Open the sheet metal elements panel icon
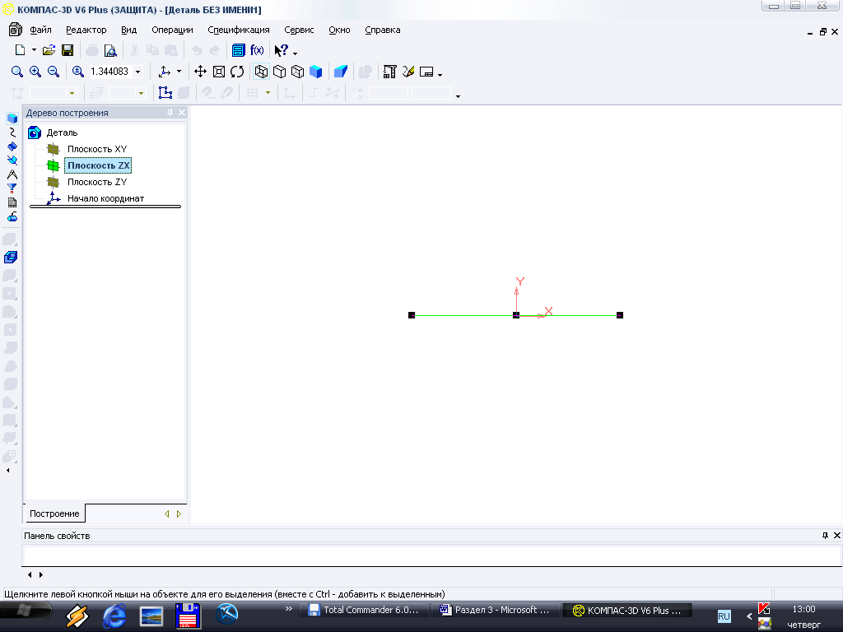Viewport: 843px width, 632px height. coord(12,216)
